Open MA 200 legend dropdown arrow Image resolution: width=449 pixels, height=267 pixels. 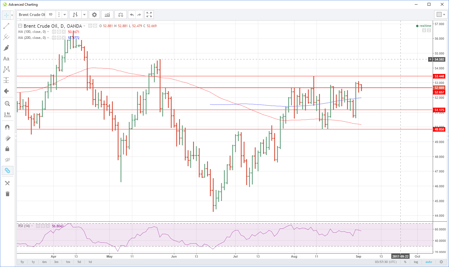pos(48,38)
